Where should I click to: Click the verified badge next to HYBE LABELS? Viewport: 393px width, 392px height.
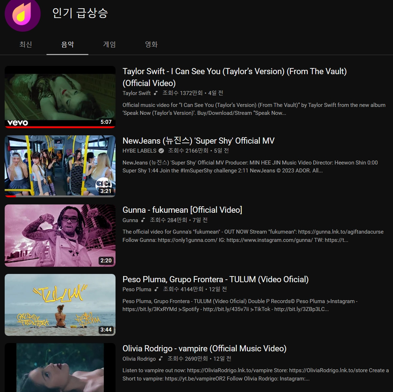161,151
